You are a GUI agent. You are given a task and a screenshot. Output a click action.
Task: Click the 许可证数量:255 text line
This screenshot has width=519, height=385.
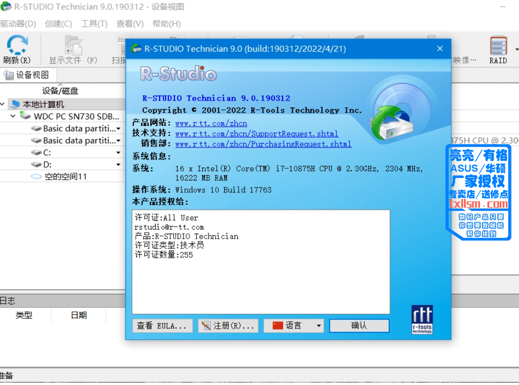(x=164, y=255)
